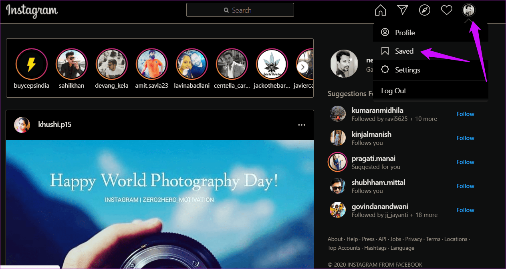This screenshot has height=269, width=506.
Task: Click the World Photography Day post image
Action: pyautogui.click(x=160, y=204)
